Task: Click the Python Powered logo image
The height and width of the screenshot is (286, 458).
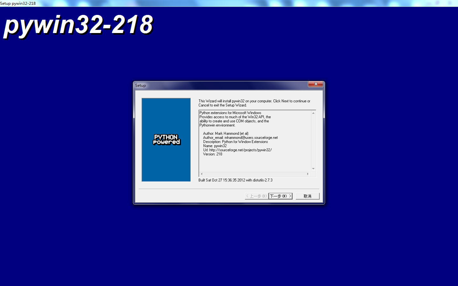Action: tap(166, 140)
